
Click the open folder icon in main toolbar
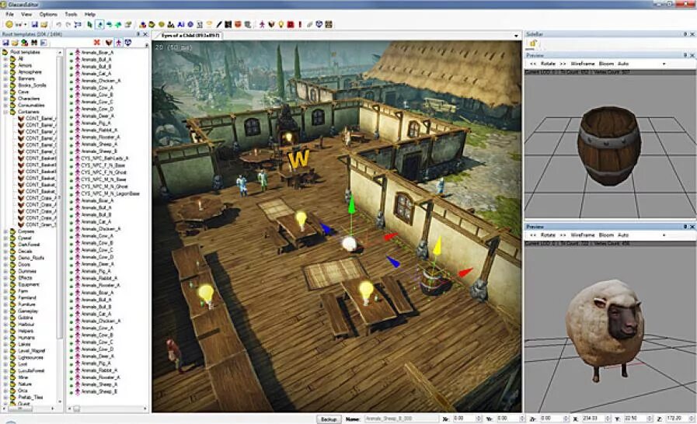point(44,24)
